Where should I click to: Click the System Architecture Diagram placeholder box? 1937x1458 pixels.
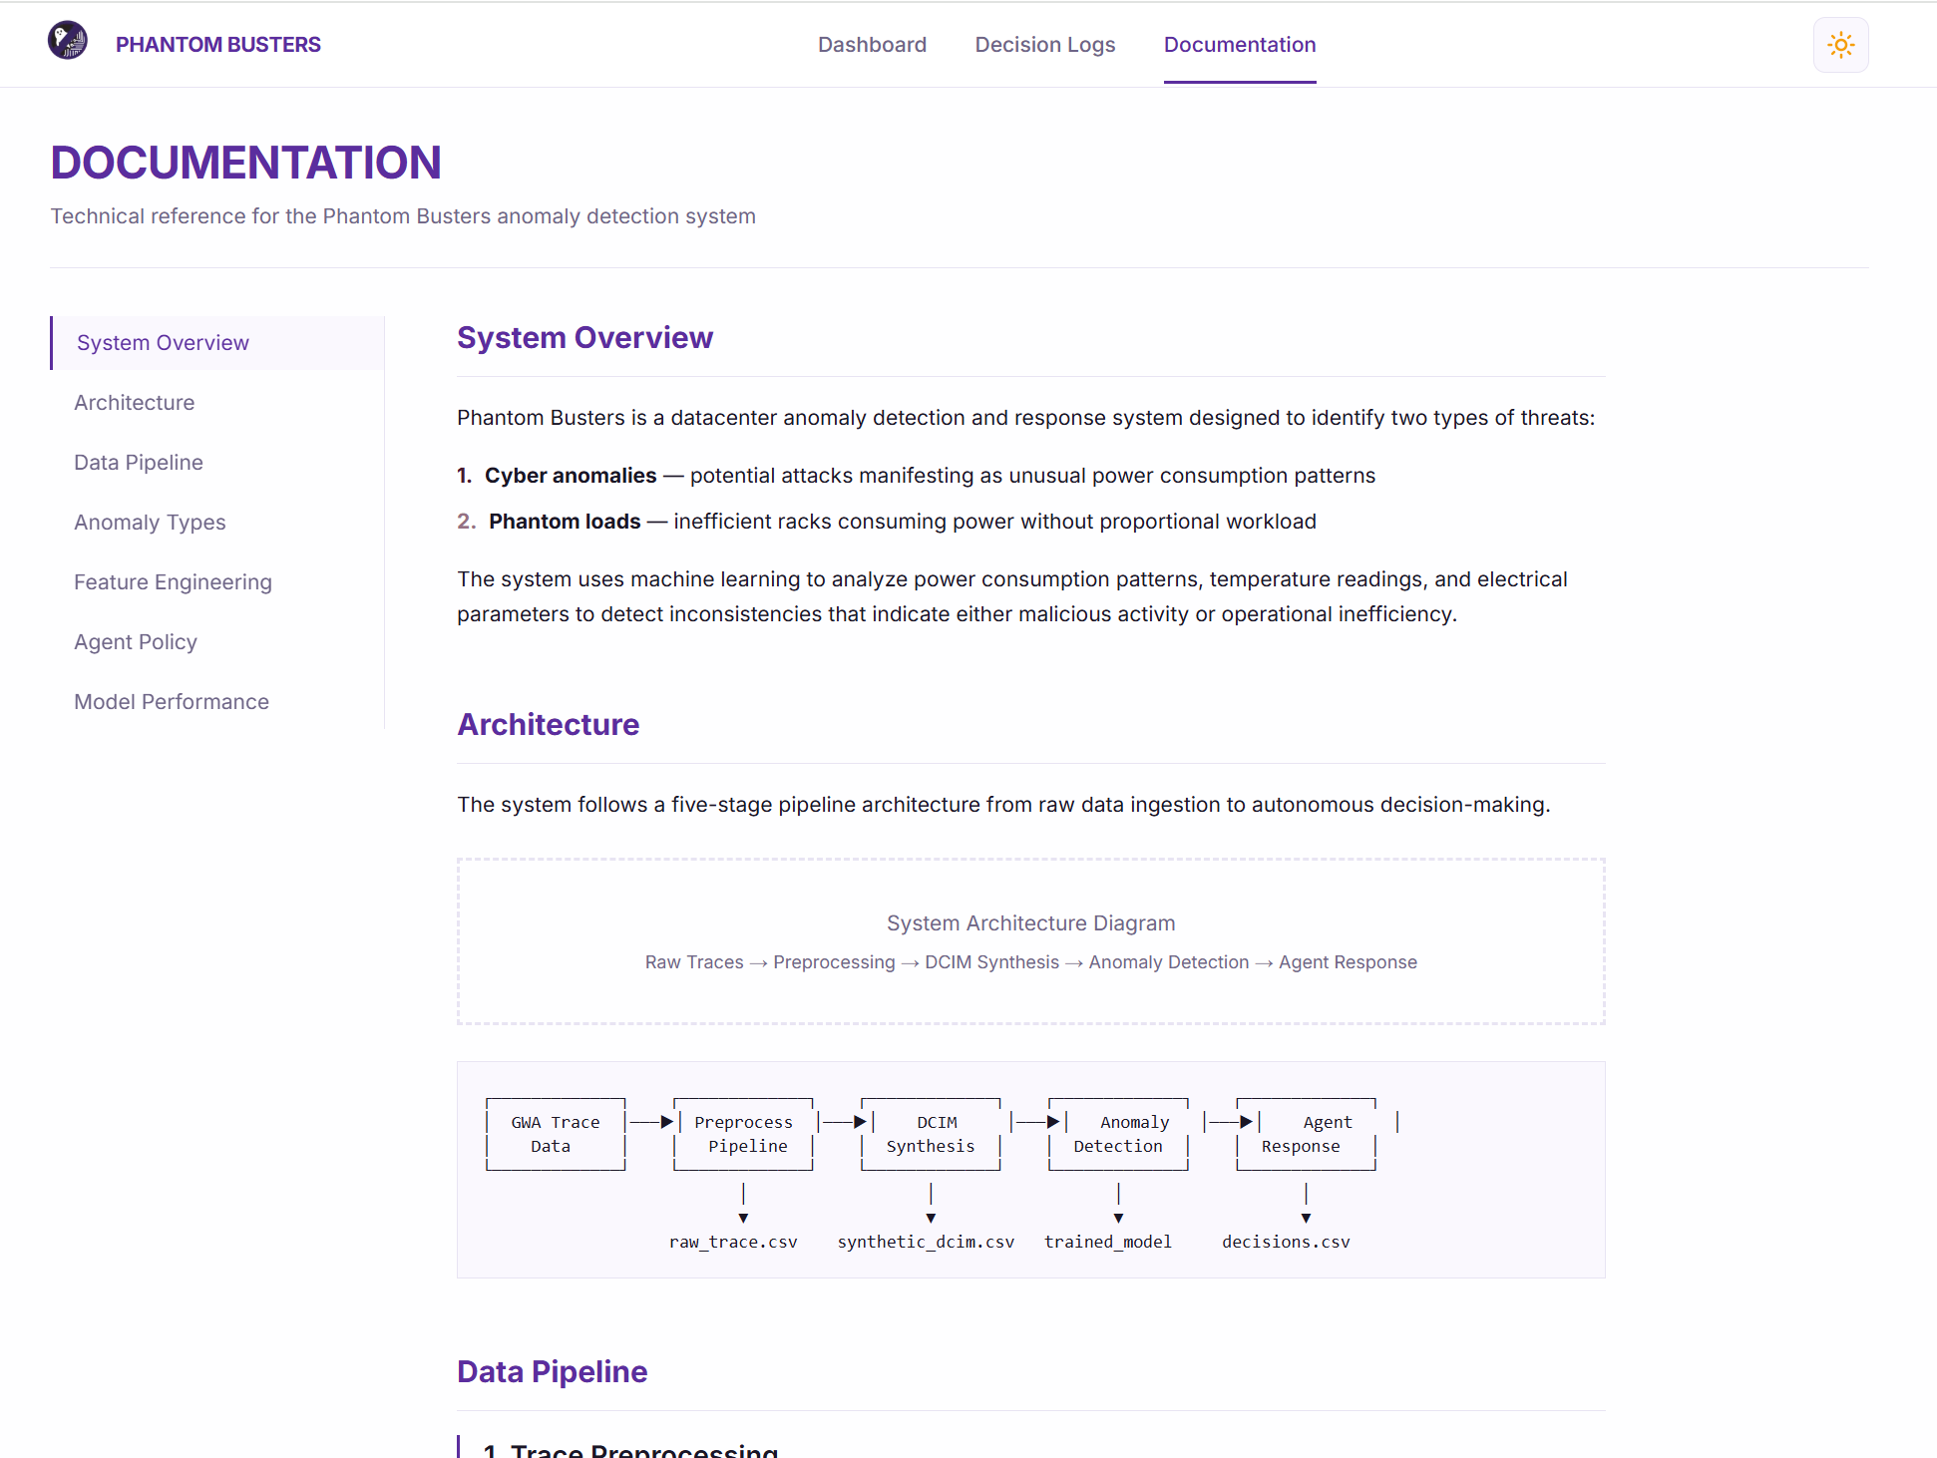click(1030, 941)
